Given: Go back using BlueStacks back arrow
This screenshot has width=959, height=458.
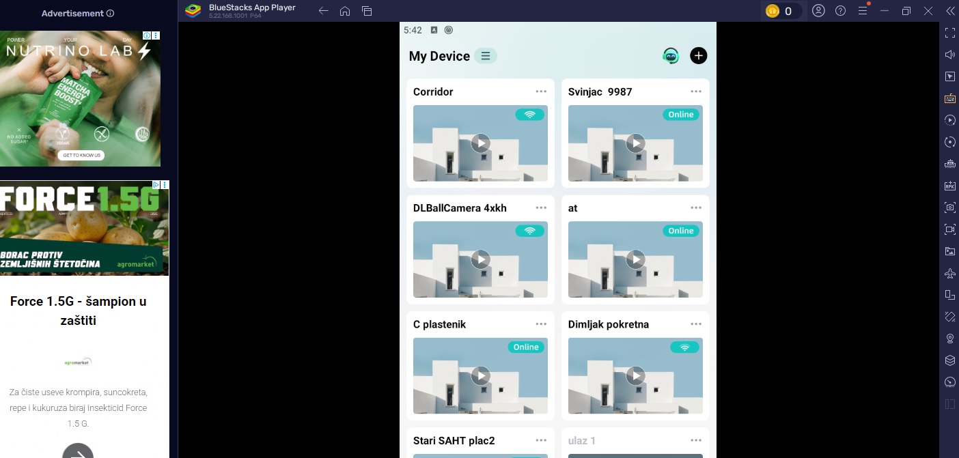Looking at the screenshot, I should (324, 11).
